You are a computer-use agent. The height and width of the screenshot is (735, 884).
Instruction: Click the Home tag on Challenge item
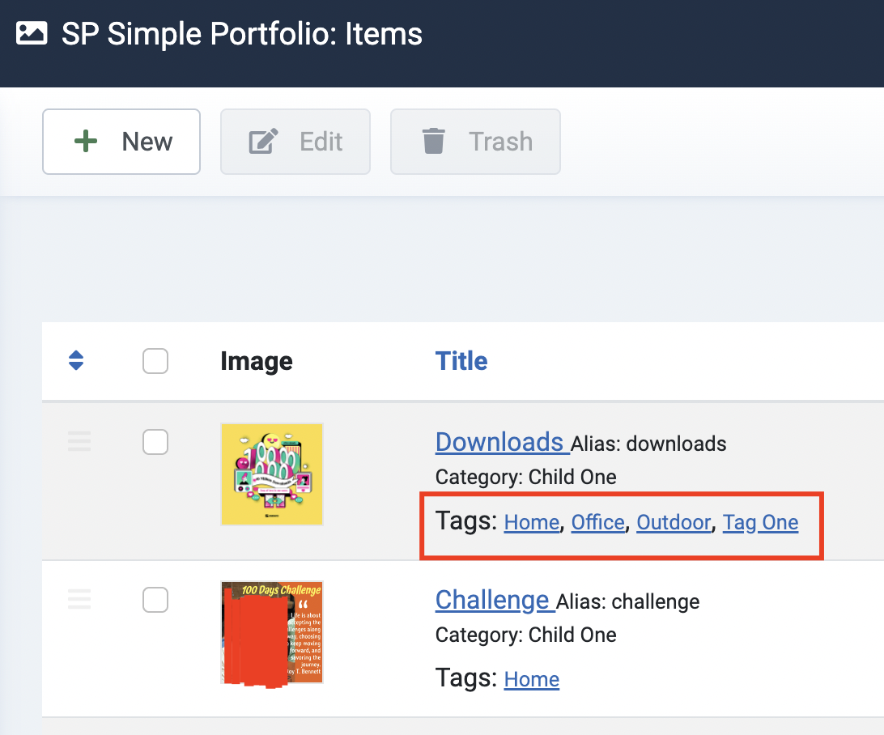pyautogui.click(x=531, y=679)
